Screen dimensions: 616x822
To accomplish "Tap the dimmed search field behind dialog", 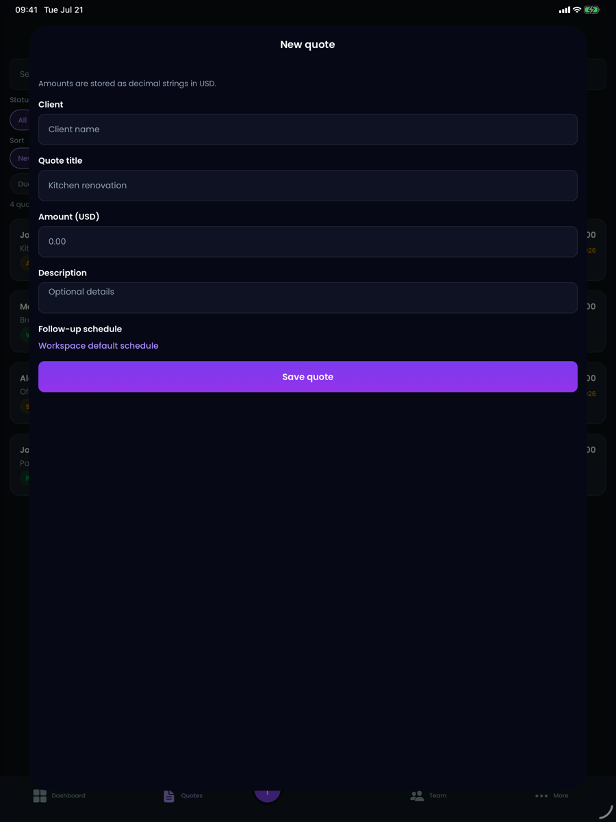I will point(20,74).
